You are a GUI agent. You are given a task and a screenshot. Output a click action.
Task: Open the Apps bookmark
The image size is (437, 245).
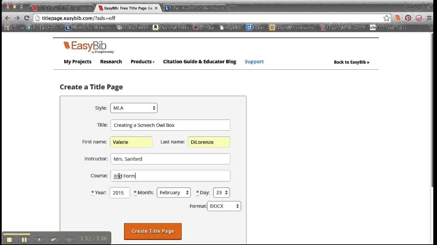click(14, 28)
